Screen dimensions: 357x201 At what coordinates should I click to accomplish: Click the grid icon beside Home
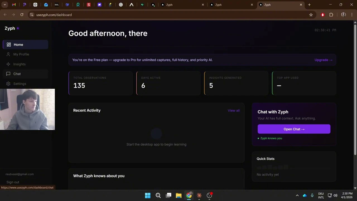pos(9,45)
